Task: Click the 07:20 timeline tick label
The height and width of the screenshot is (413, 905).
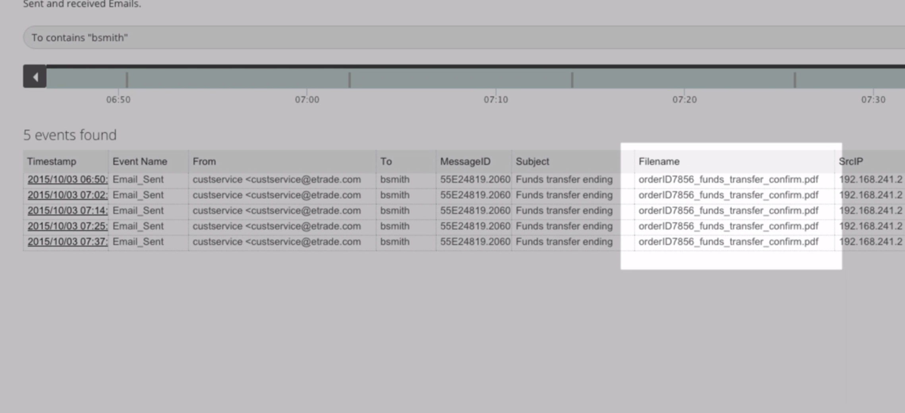Action: pos(685,100)
